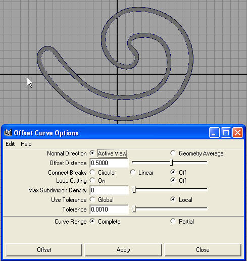Click the Max Subdivision Density input field
The image size is (247, 261).
point(109,190)
